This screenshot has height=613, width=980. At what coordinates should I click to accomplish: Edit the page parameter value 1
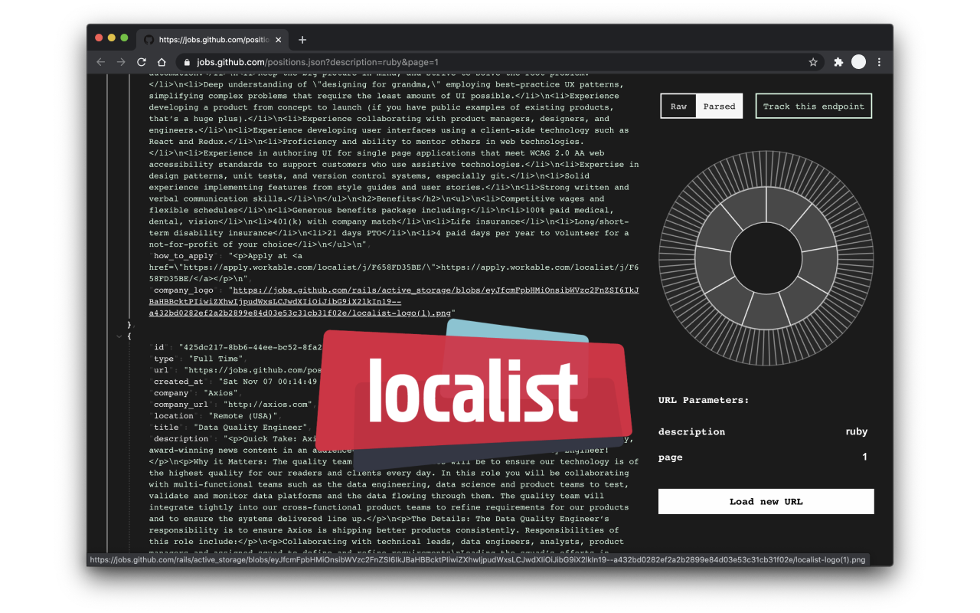[864, 457]
